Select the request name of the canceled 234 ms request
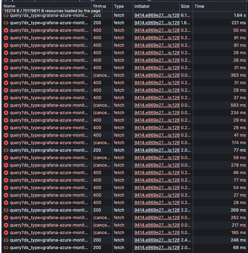 tap(49, 113)
